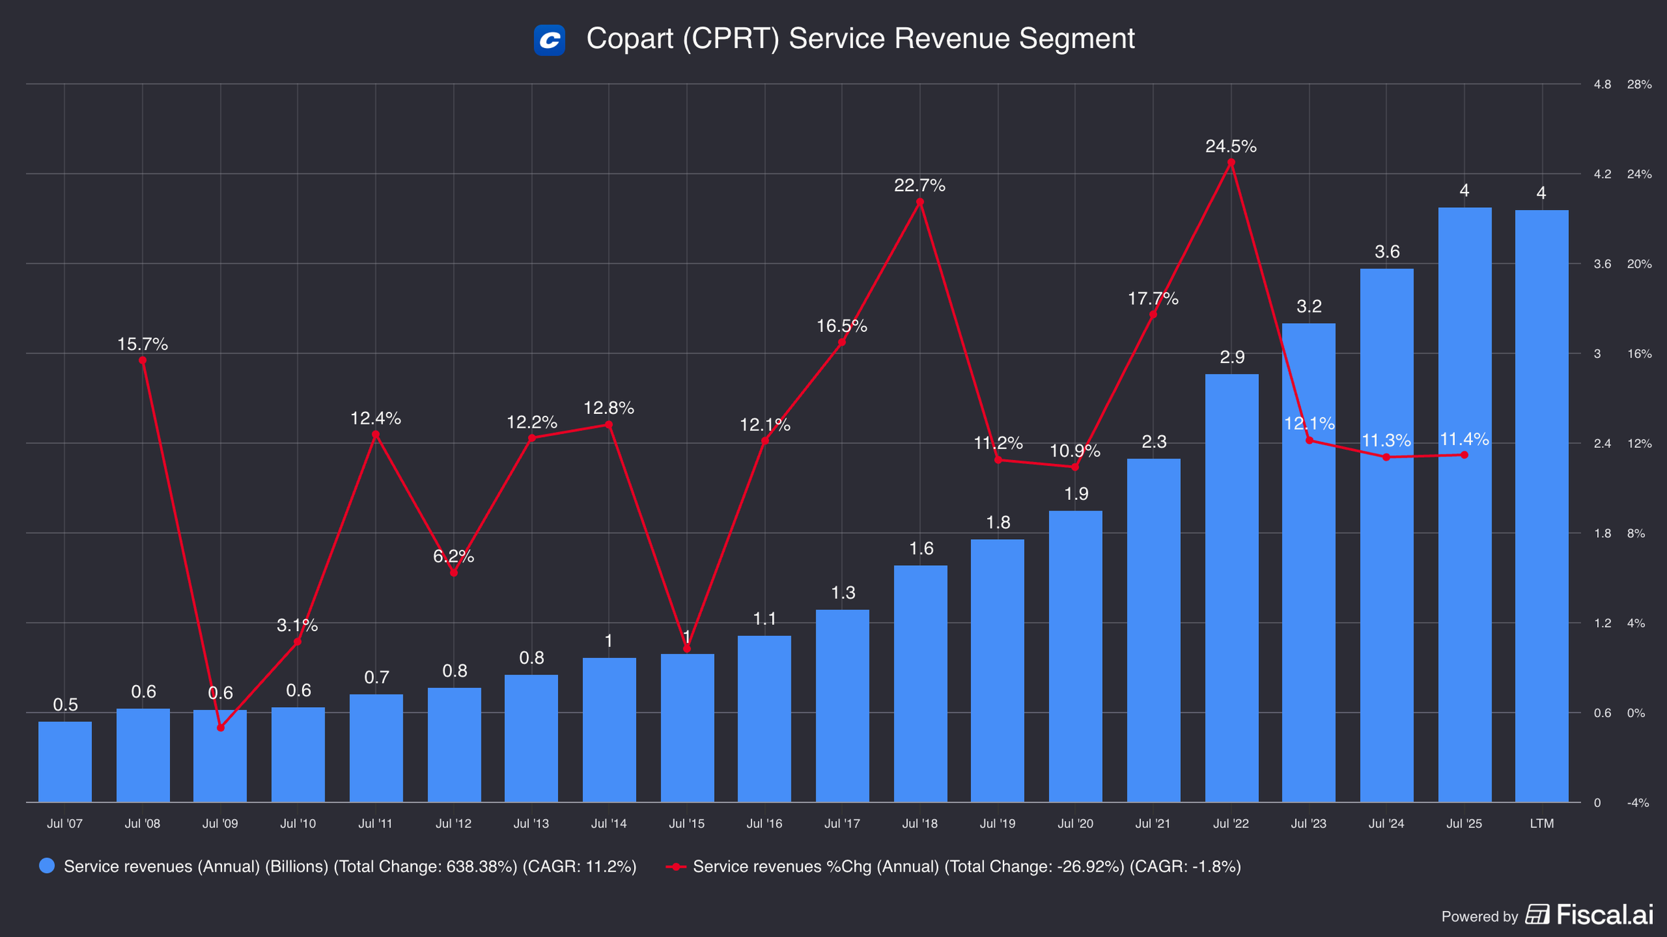Click the red data point for Jul '09

(x=221, y=727)
